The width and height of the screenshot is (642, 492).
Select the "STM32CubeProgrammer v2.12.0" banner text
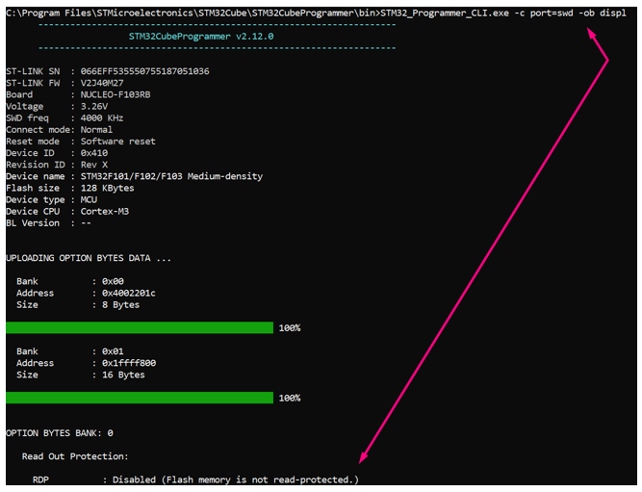(x=201, y=37)
